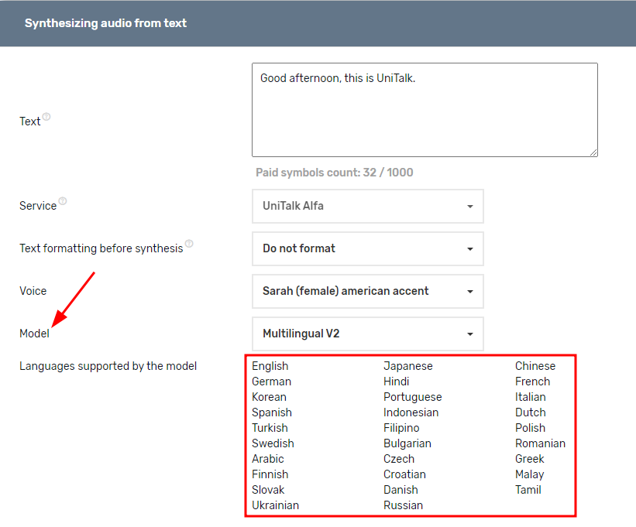Click the Voice field label

tap(33, 291)
